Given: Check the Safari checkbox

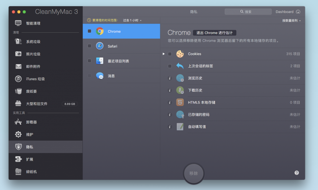Looking at the screenshot, I should tap(89, 46).
